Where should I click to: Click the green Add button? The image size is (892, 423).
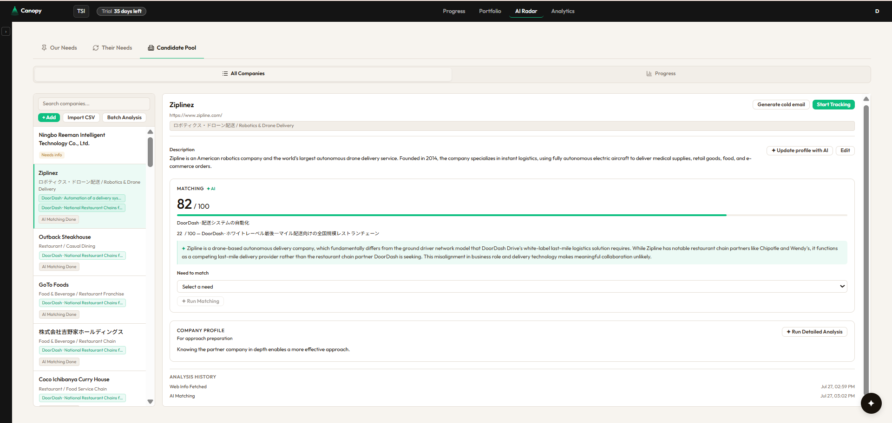point(49,118)
